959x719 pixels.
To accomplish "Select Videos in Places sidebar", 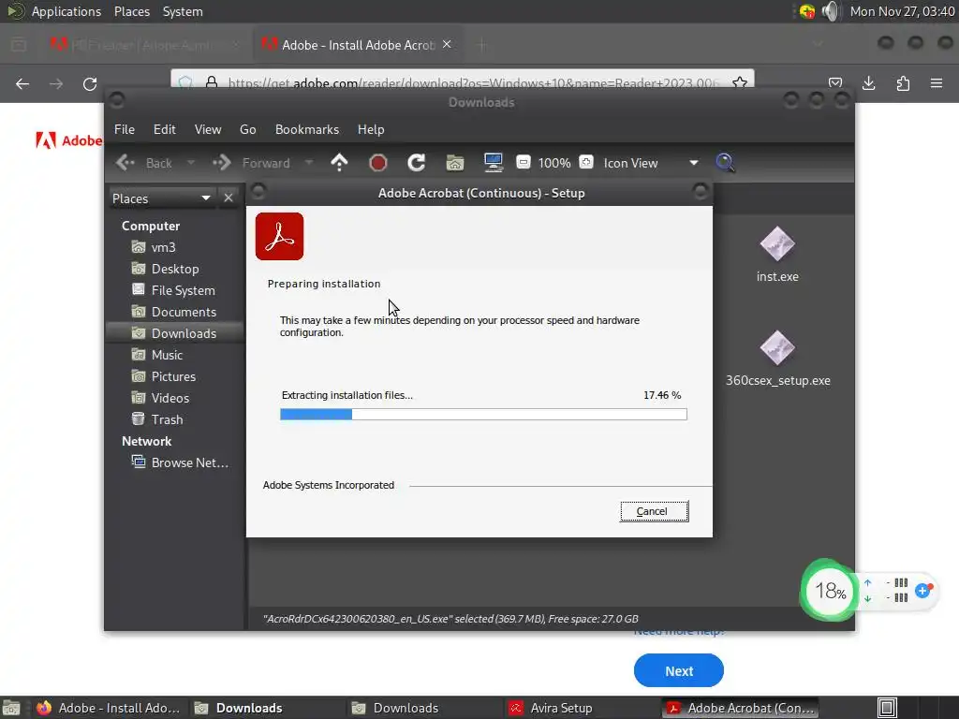I will pos(161,397).
